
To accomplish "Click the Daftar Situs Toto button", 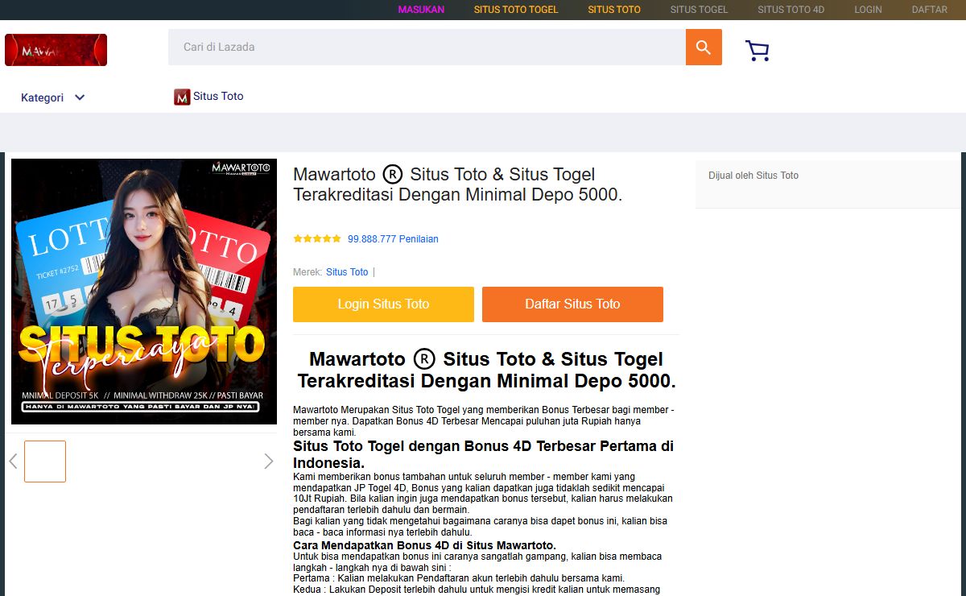I will pyautogui.click(x=572, y=304).
